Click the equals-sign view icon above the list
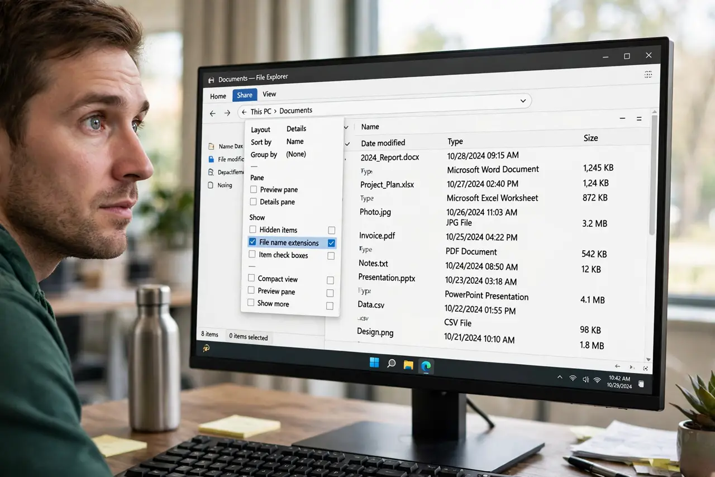715x477 pixels. click(x=639, y=119)
